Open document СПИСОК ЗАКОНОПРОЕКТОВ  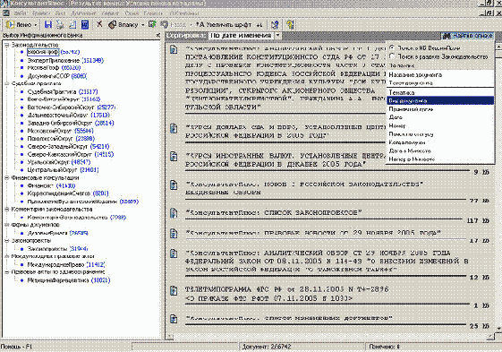click(x=274, y=213)
